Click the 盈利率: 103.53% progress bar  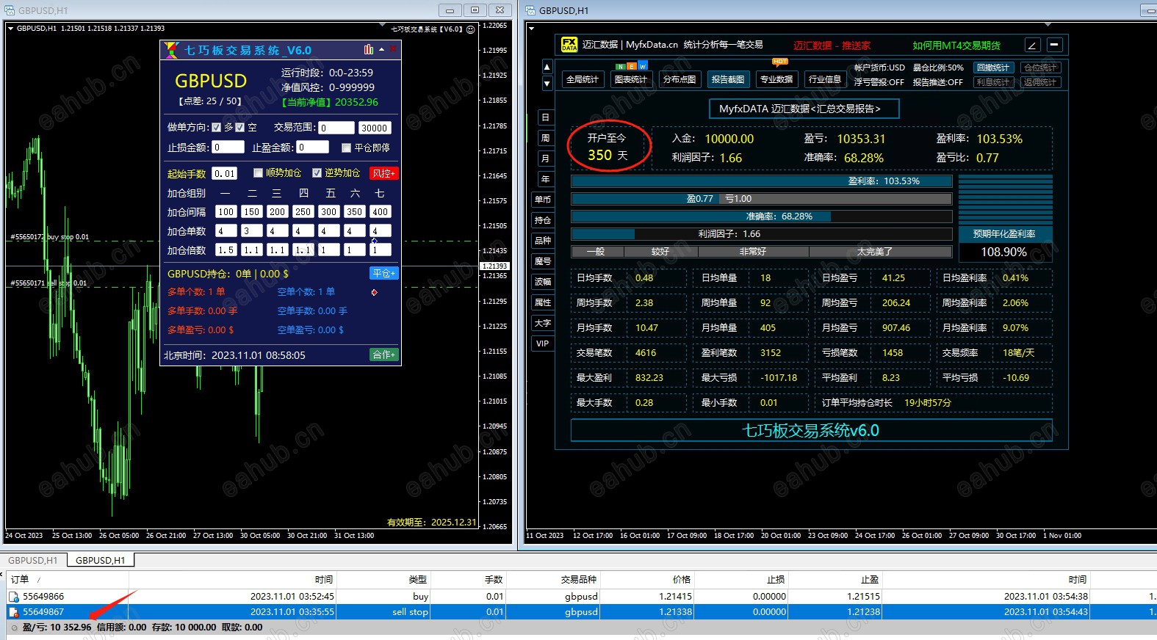pos(761,181)
